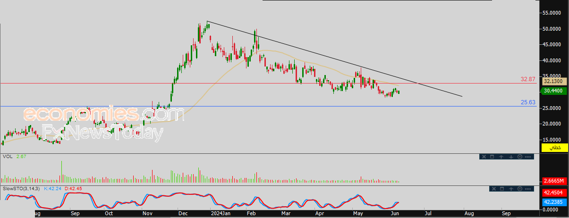Click the yellow خطي scale label
The image size is (569, 218).
click(x=554, y=148)
